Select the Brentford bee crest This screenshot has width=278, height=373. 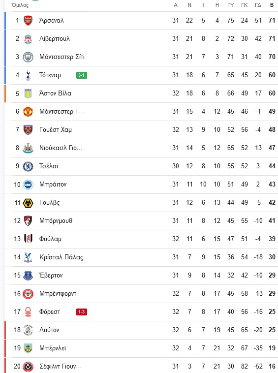[28, 294]
